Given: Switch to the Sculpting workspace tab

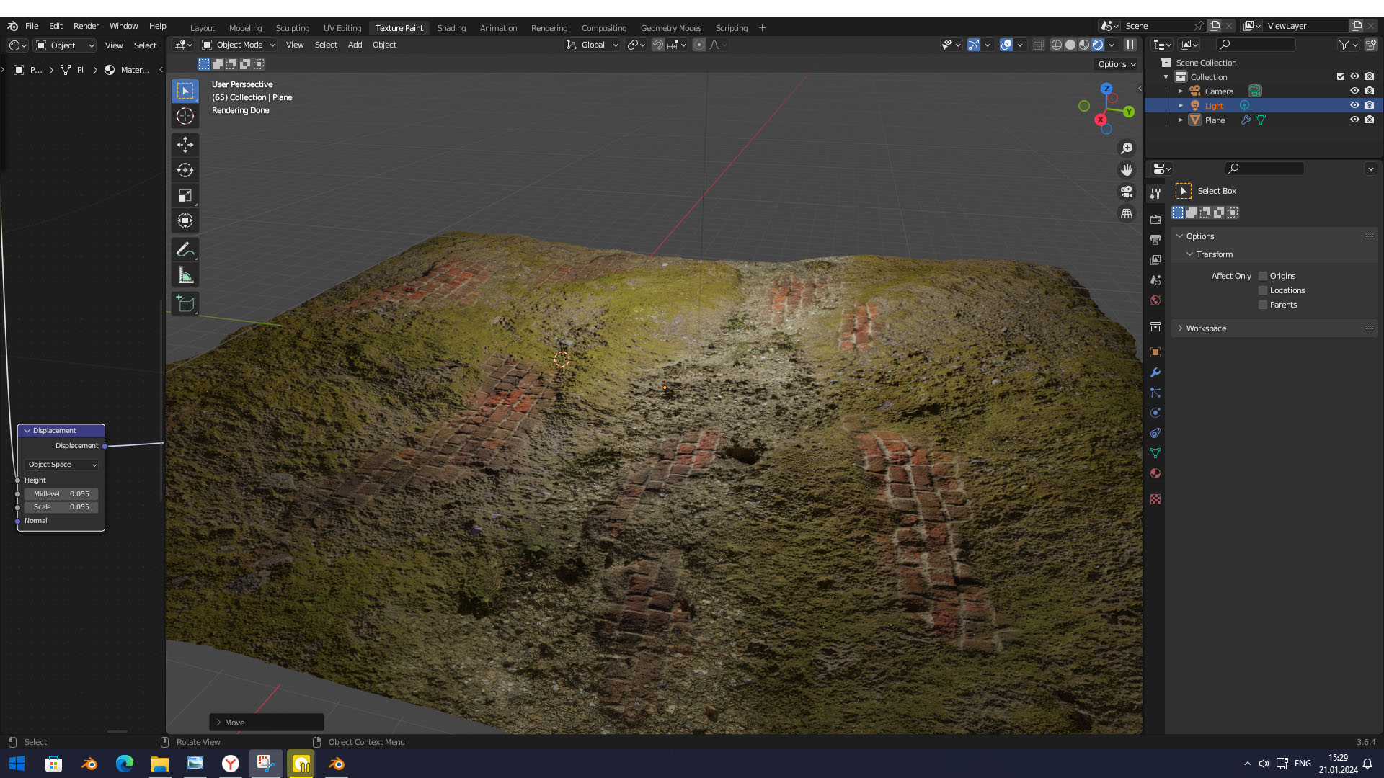Looking at the screenshot, I should tap(292, 28).
